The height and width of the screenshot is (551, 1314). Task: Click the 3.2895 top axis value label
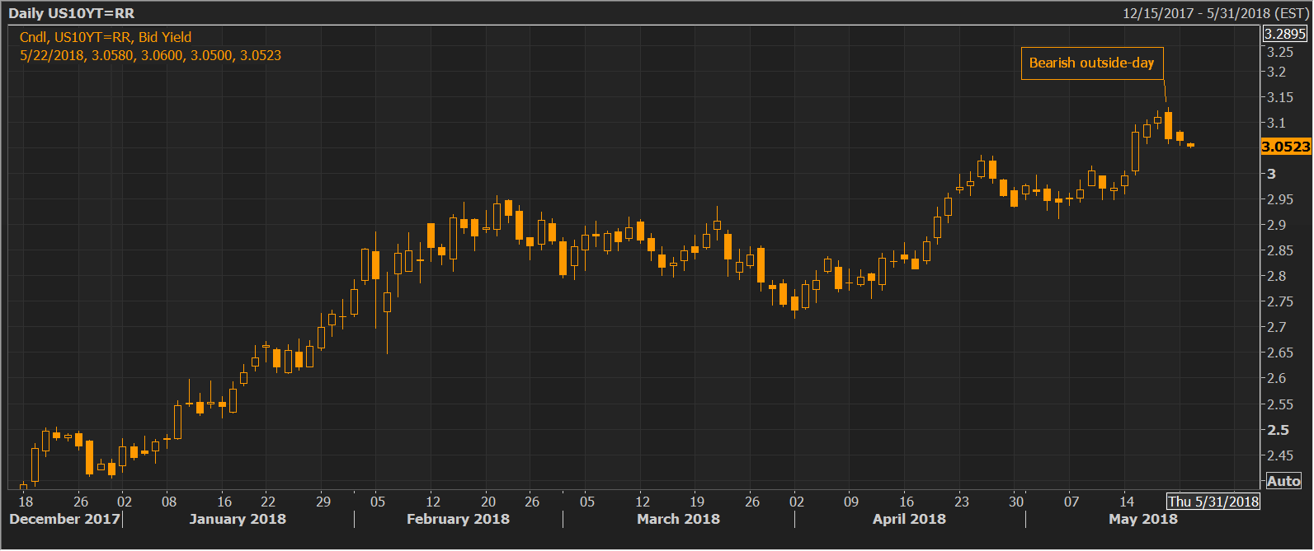coord(1285,34)
